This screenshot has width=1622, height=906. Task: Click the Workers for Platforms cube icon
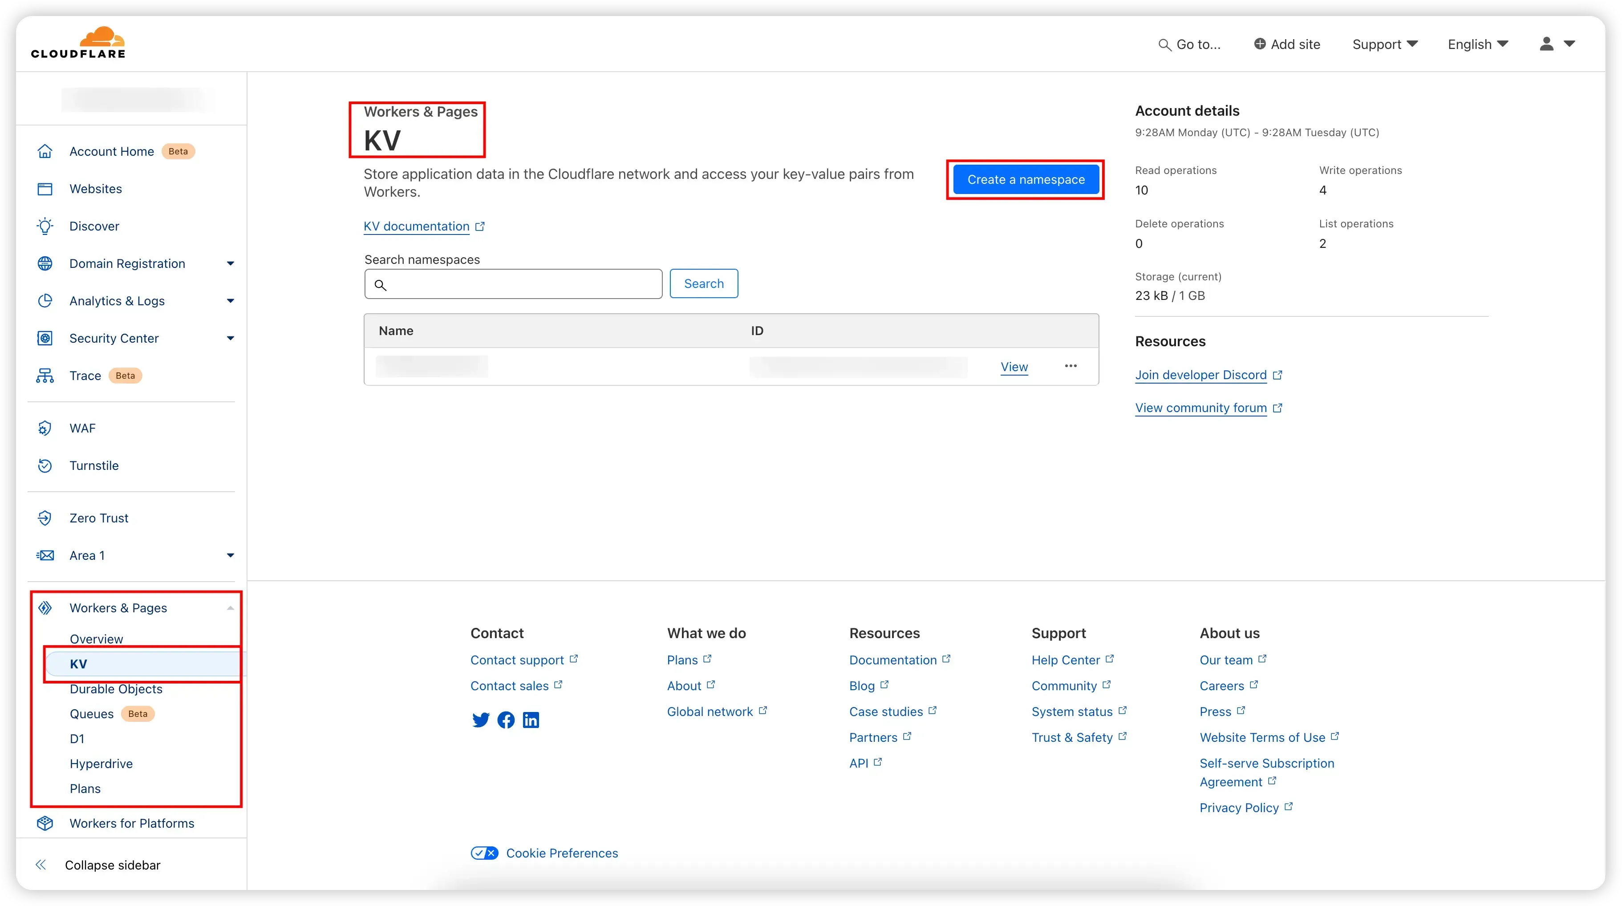(x=45, y=824)
